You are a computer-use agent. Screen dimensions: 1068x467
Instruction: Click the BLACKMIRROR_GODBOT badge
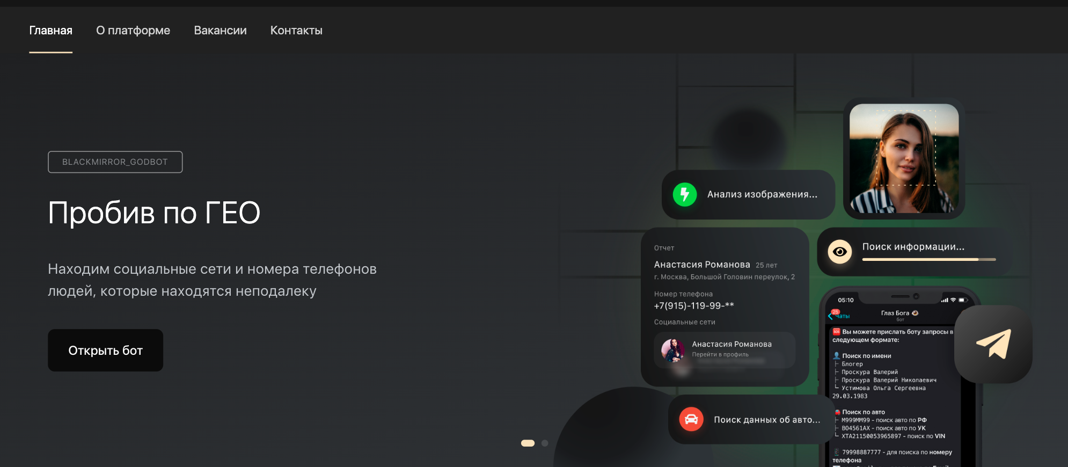coord(115,162)
